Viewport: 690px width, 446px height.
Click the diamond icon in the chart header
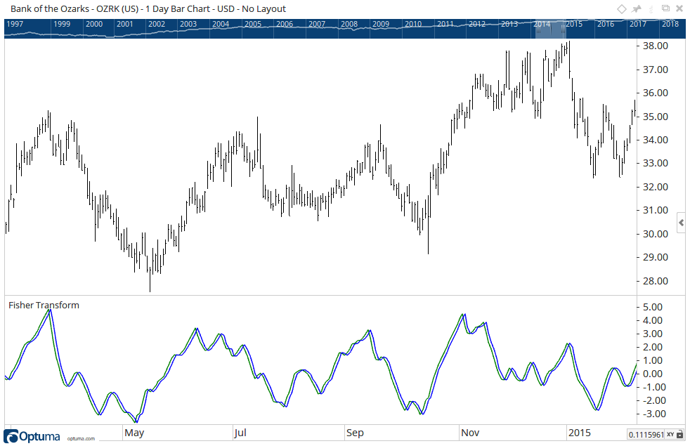click(621, 9)
